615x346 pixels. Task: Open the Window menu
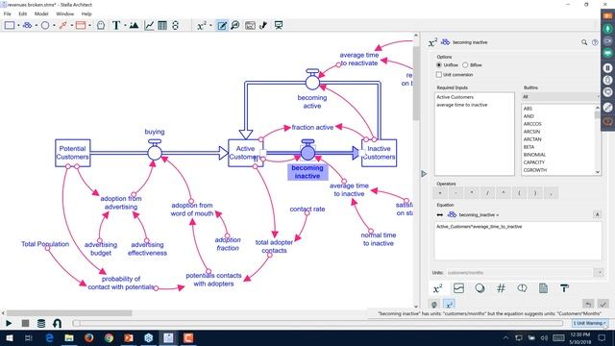coord(64,13)
